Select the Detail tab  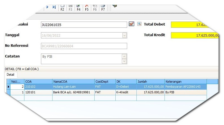(11, 75)
